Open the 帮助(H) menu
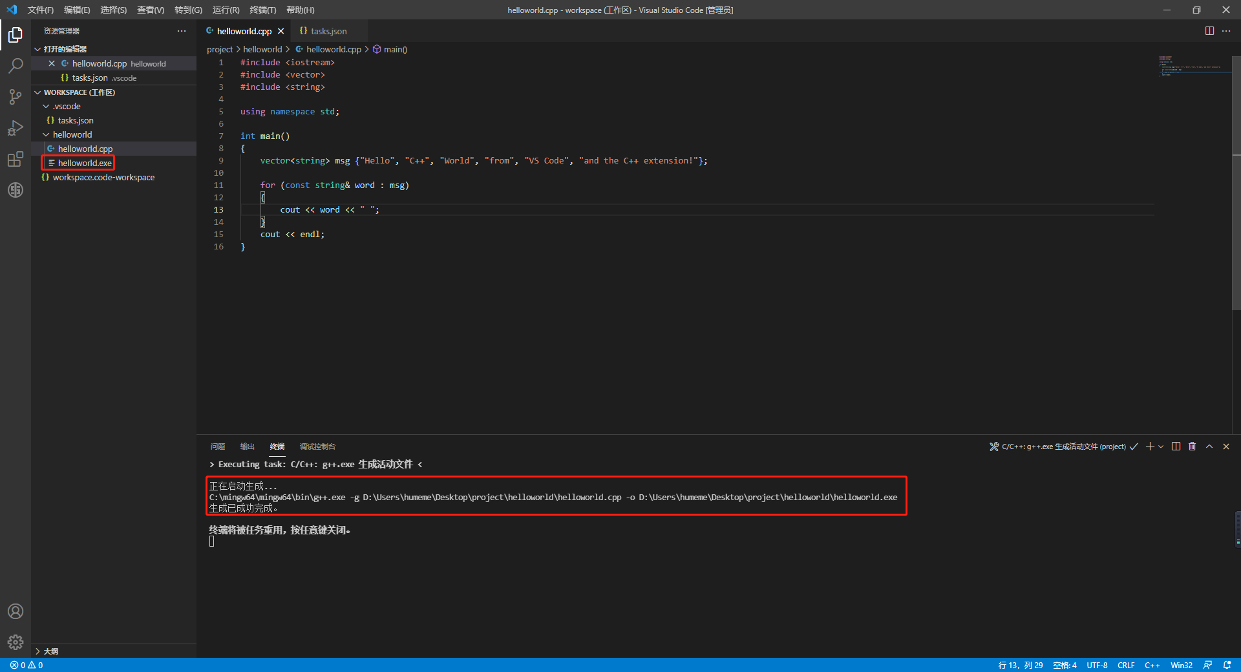This screenshot has height=672, width=1241. (301, 10)
